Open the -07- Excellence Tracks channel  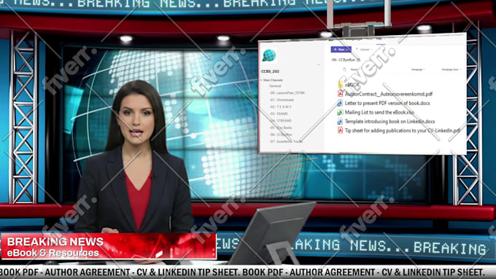coord(286,141)
